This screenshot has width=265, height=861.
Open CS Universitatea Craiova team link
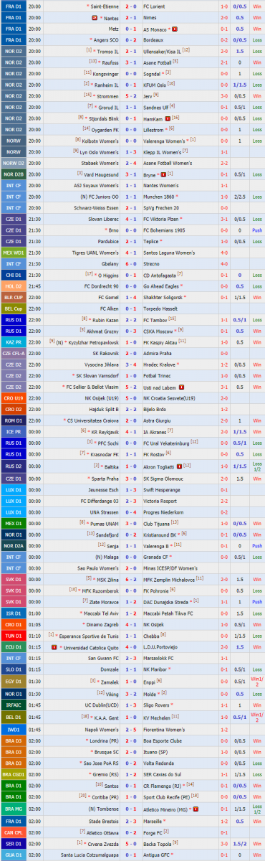coord(93,420)
